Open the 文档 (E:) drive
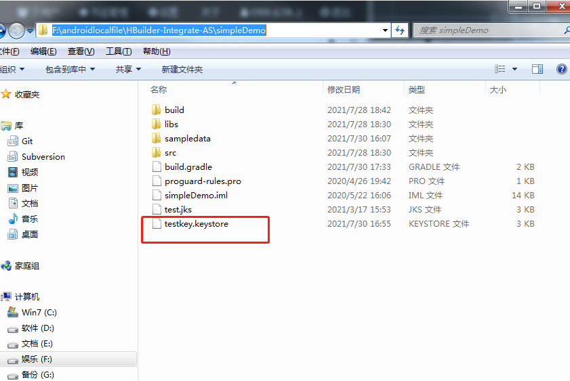 click(37, 344)
